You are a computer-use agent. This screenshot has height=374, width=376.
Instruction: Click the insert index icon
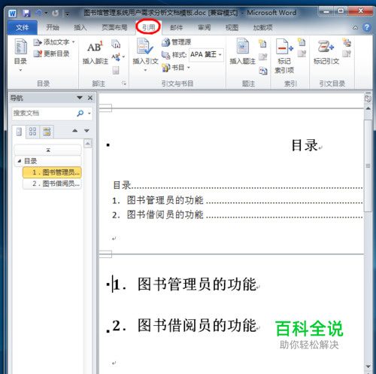tap(302, 42)
